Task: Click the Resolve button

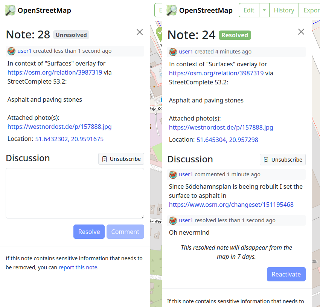Action: click(x=89, y=232)
